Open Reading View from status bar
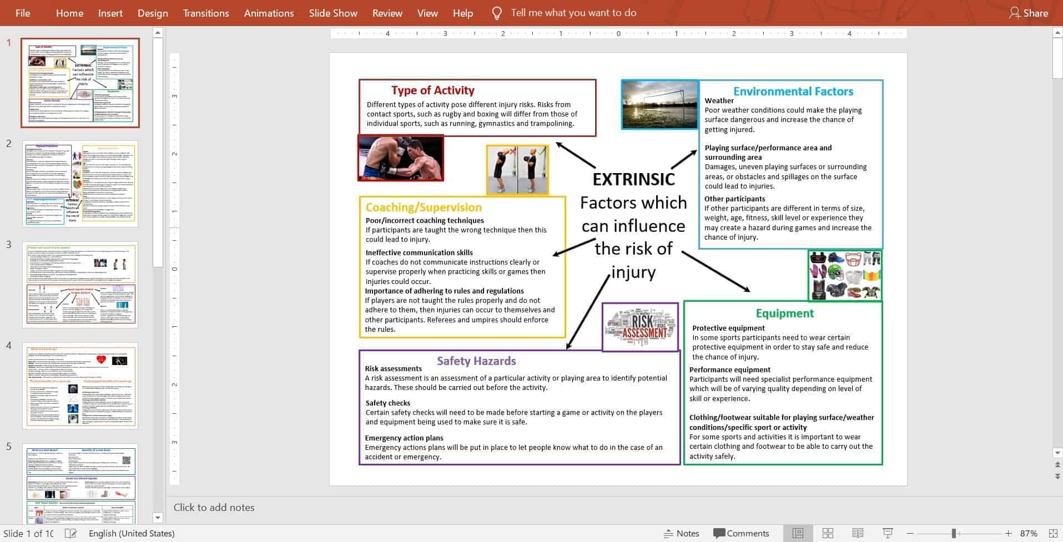This screenshot has height=542, width=1063. tap(858, 533)
